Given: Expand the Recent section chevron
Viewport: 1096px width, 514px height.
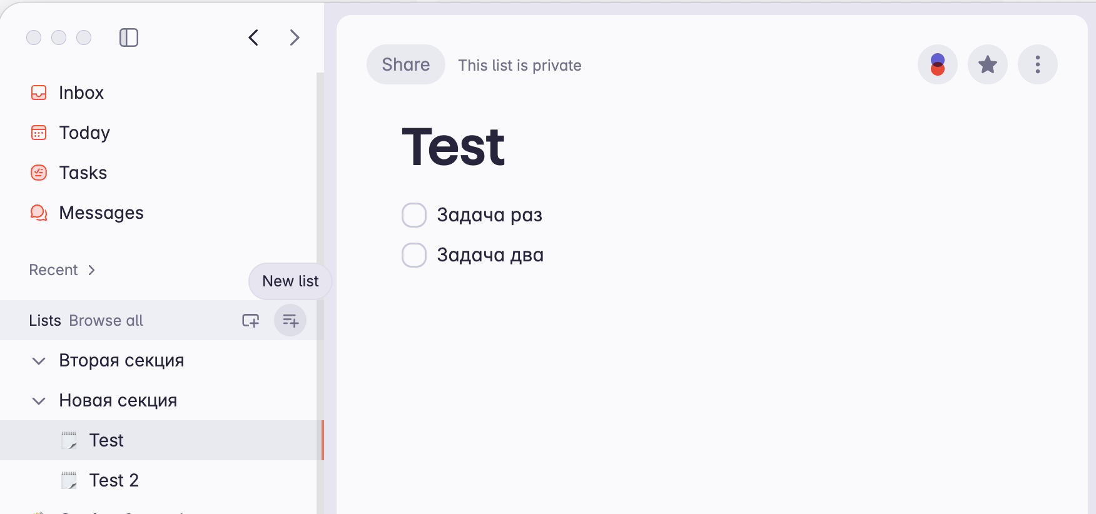Looking at the screenshot, I should coord(91,270).
